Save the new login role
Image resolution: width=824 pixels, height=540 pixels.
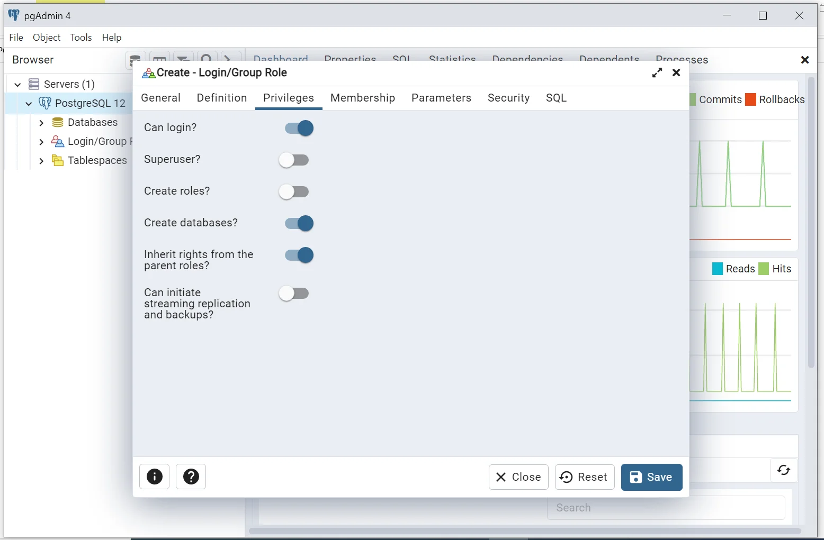click(x=651, y=477)
